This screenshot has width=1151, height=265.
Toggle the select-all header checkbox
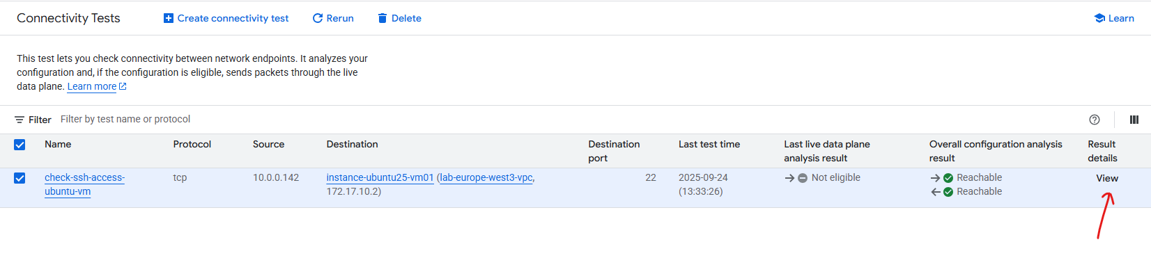(x=20, y=145)
